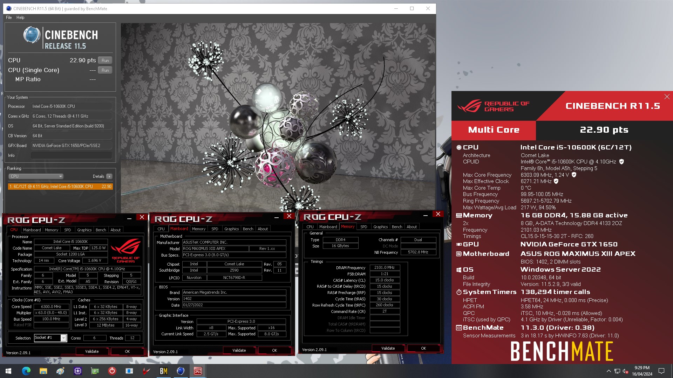Open the File menu in Cinebench

point(9,17)
